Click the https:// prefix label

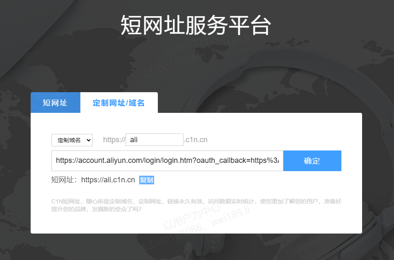[114, 140]
